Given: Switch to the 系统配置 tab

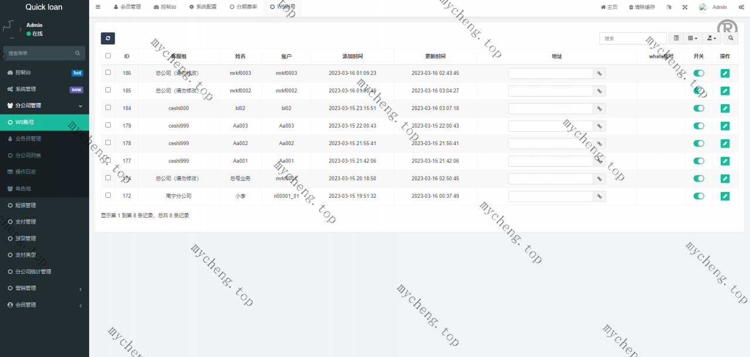Looking at the screenshot, I should [x=203, y=7].
